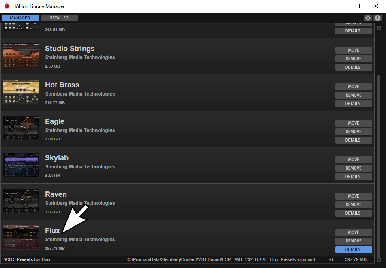386x268 pixels.
Task: Select the Hot Brass thumbnail
Action: click(21, 92)
